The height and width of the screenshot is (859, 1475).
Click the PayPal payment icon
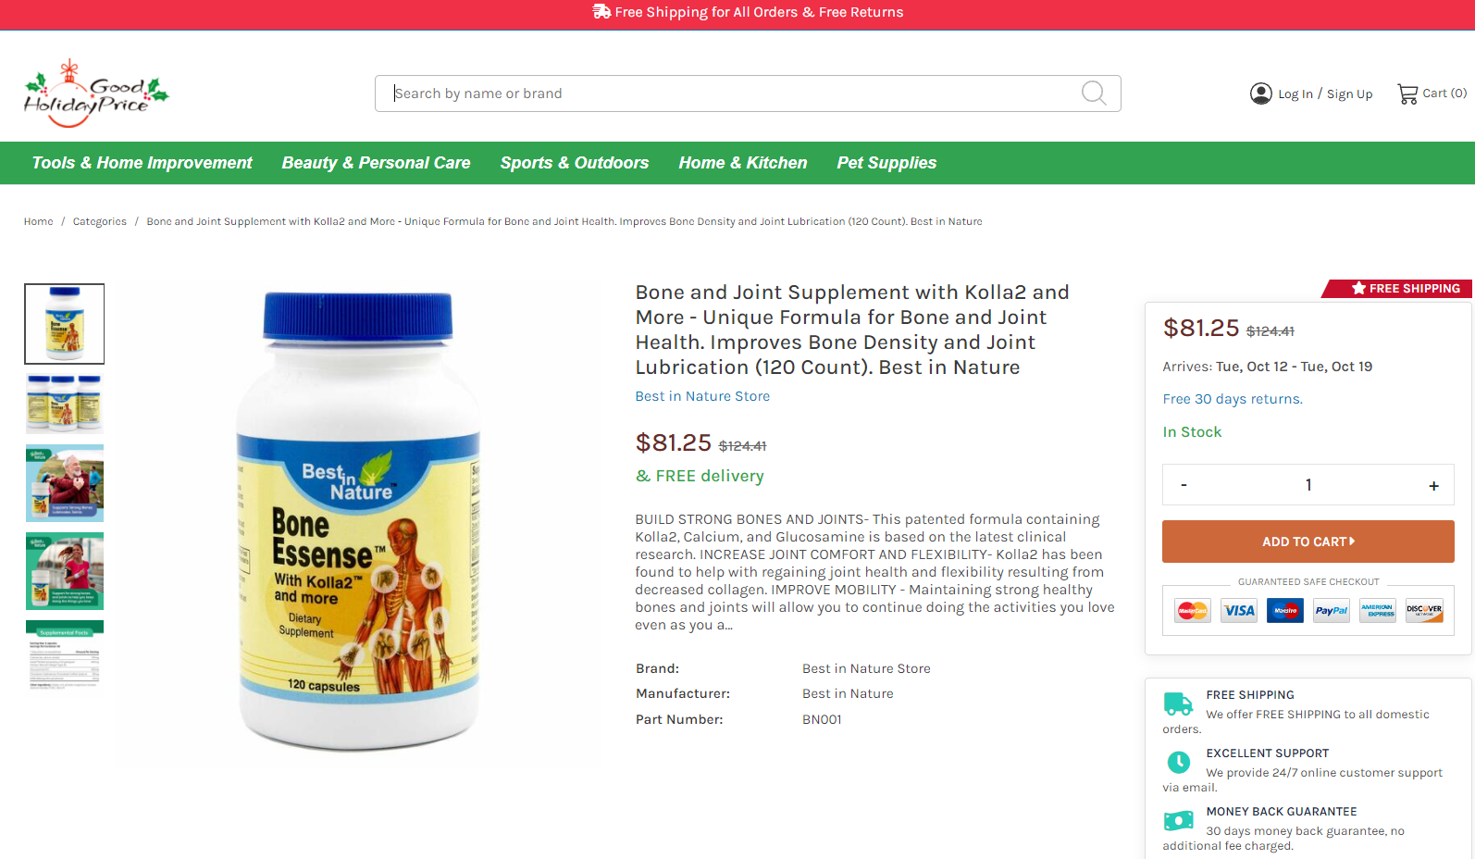click(x=1332, y=611)
